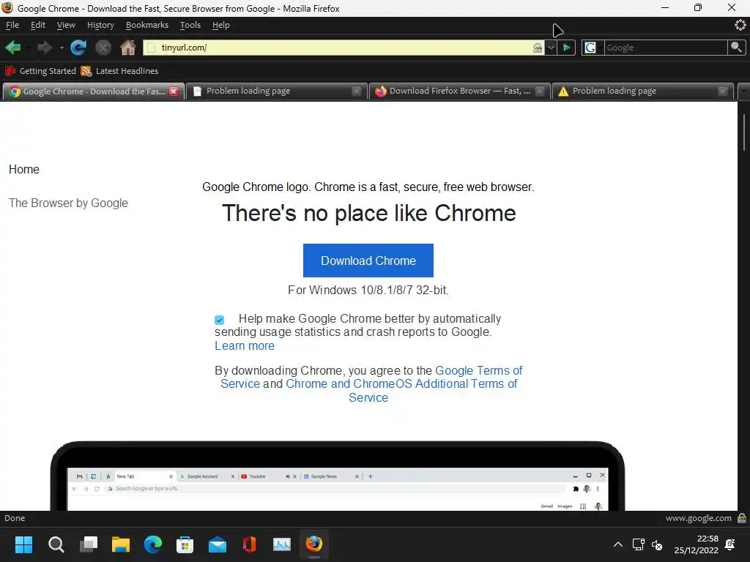Click the lock icon in address bar
The height and width of the screenshot is (562, 750).
(538, 48)
